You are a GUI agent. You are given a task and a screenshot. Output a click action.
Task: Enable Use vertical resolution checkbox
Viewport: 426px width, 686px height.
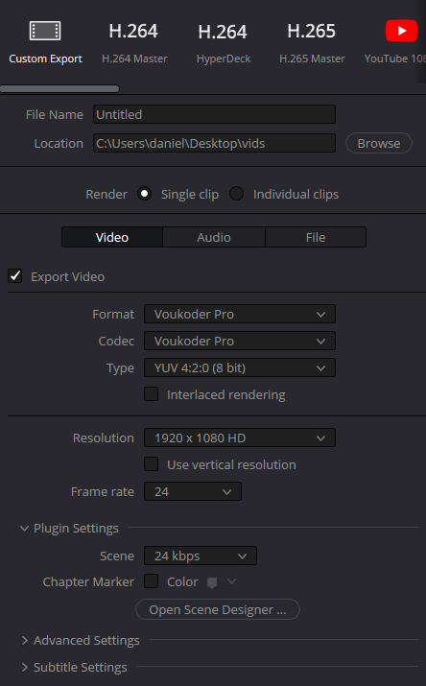pos(152,463)
